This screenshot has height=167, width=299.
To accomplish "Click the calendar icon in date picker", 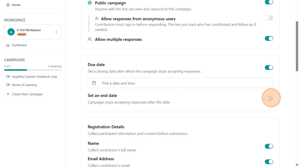I will coord(94,83).
